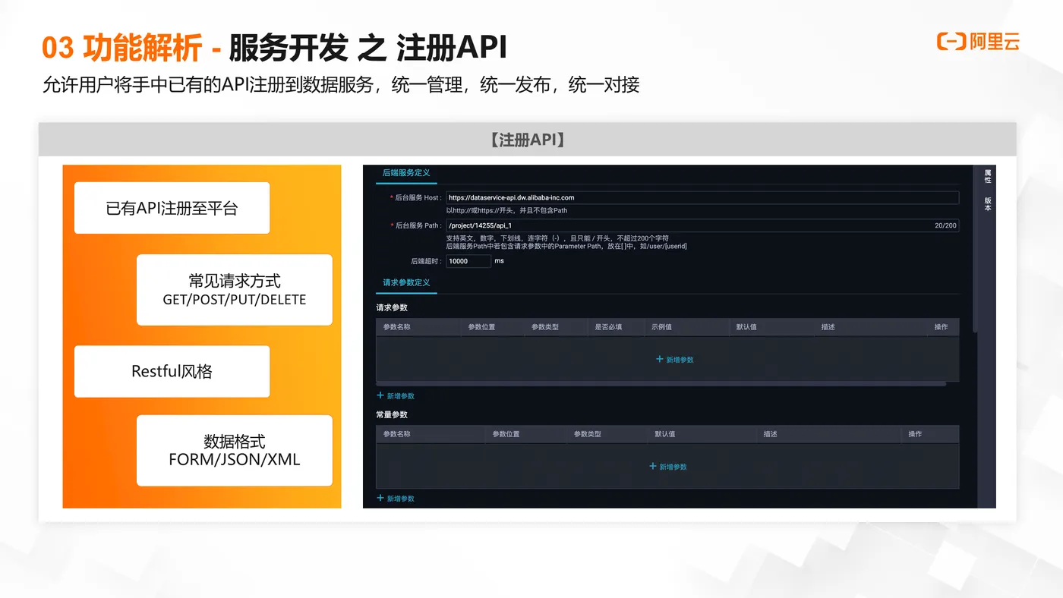Switch to the 请求参数定义 tab
Image resolution: width=1063 pixels, height=598 pixels.
406,283
